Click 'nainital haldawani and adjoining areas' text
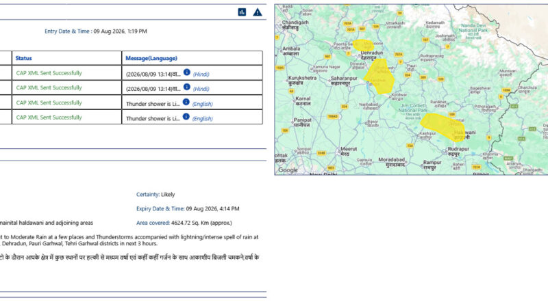This screenshot has width=548, height=304. point(47,223)
